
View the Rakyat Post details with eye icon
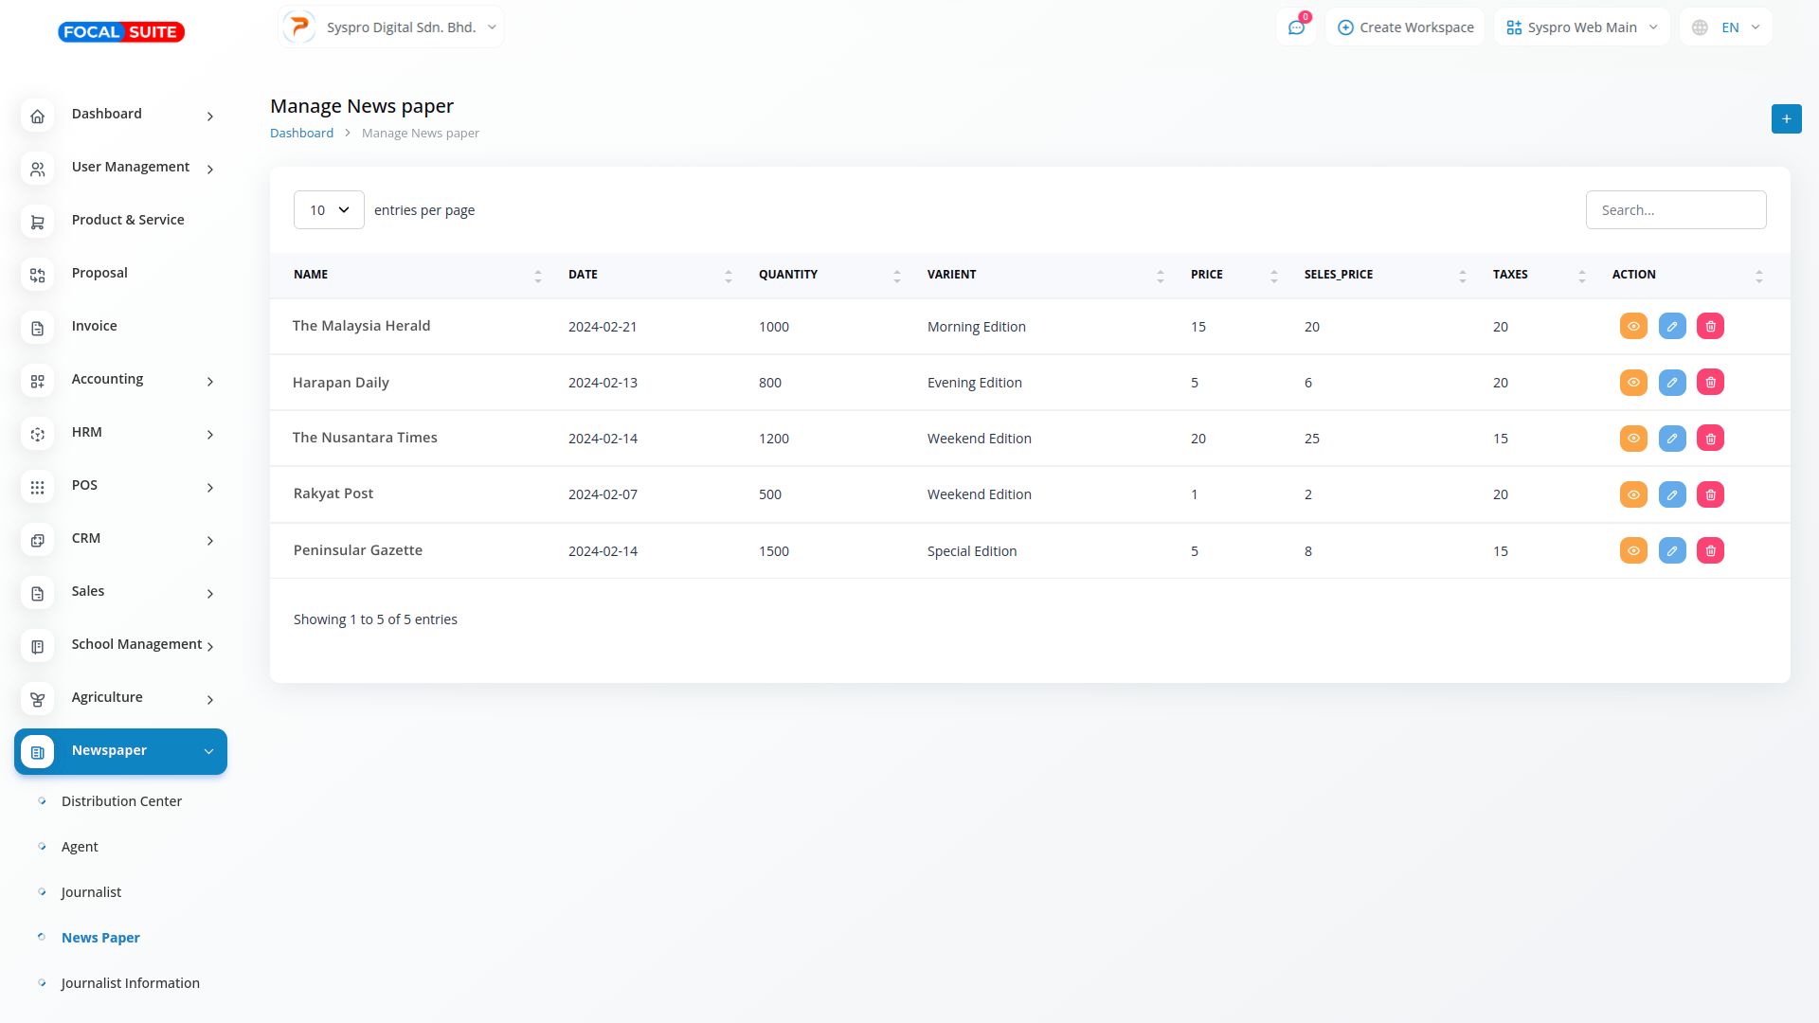pos(1633,494)
